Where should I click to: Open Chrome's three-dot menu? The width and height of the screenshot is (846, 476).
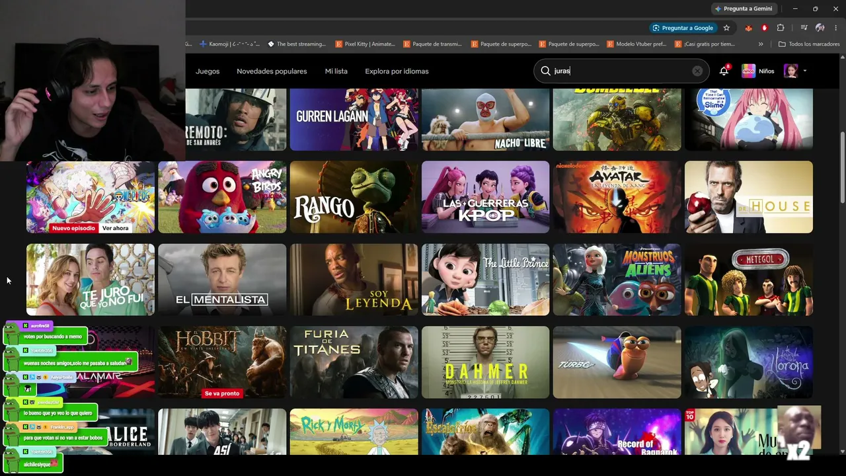pyautogui.click(x=835, y=28)
